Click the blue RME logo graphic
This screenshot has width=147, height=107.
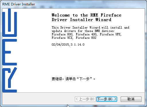(9, 51)
